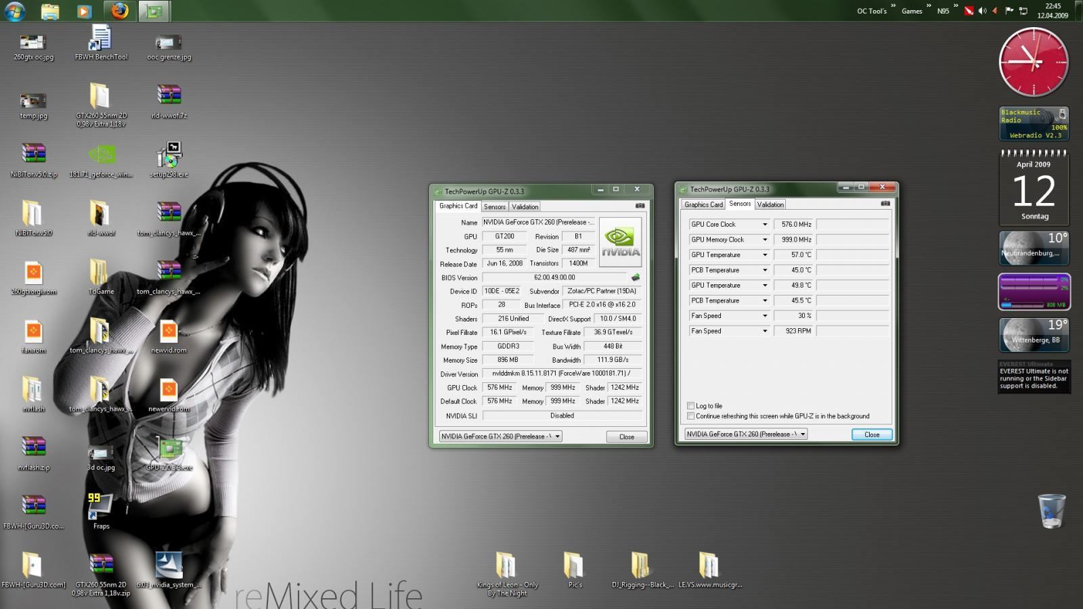
Task: Click the GPU Core Clock graph bar
Action: point(853,225)
